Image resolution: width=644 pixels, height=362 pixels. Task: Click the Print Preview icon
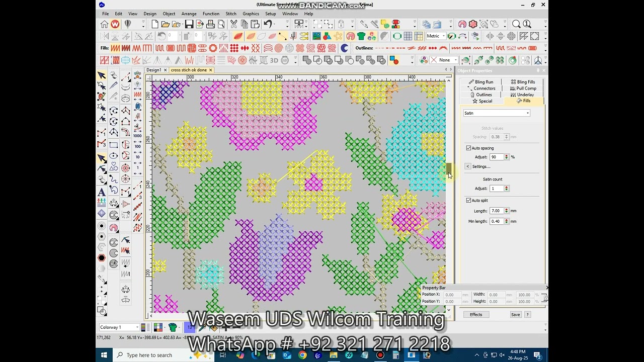(x=221, y=24)
